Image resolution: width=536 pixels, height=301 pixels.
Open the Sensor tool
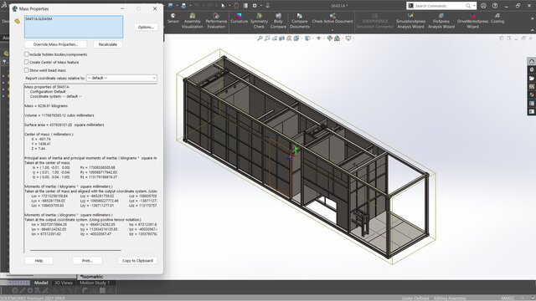click(173, 18)
